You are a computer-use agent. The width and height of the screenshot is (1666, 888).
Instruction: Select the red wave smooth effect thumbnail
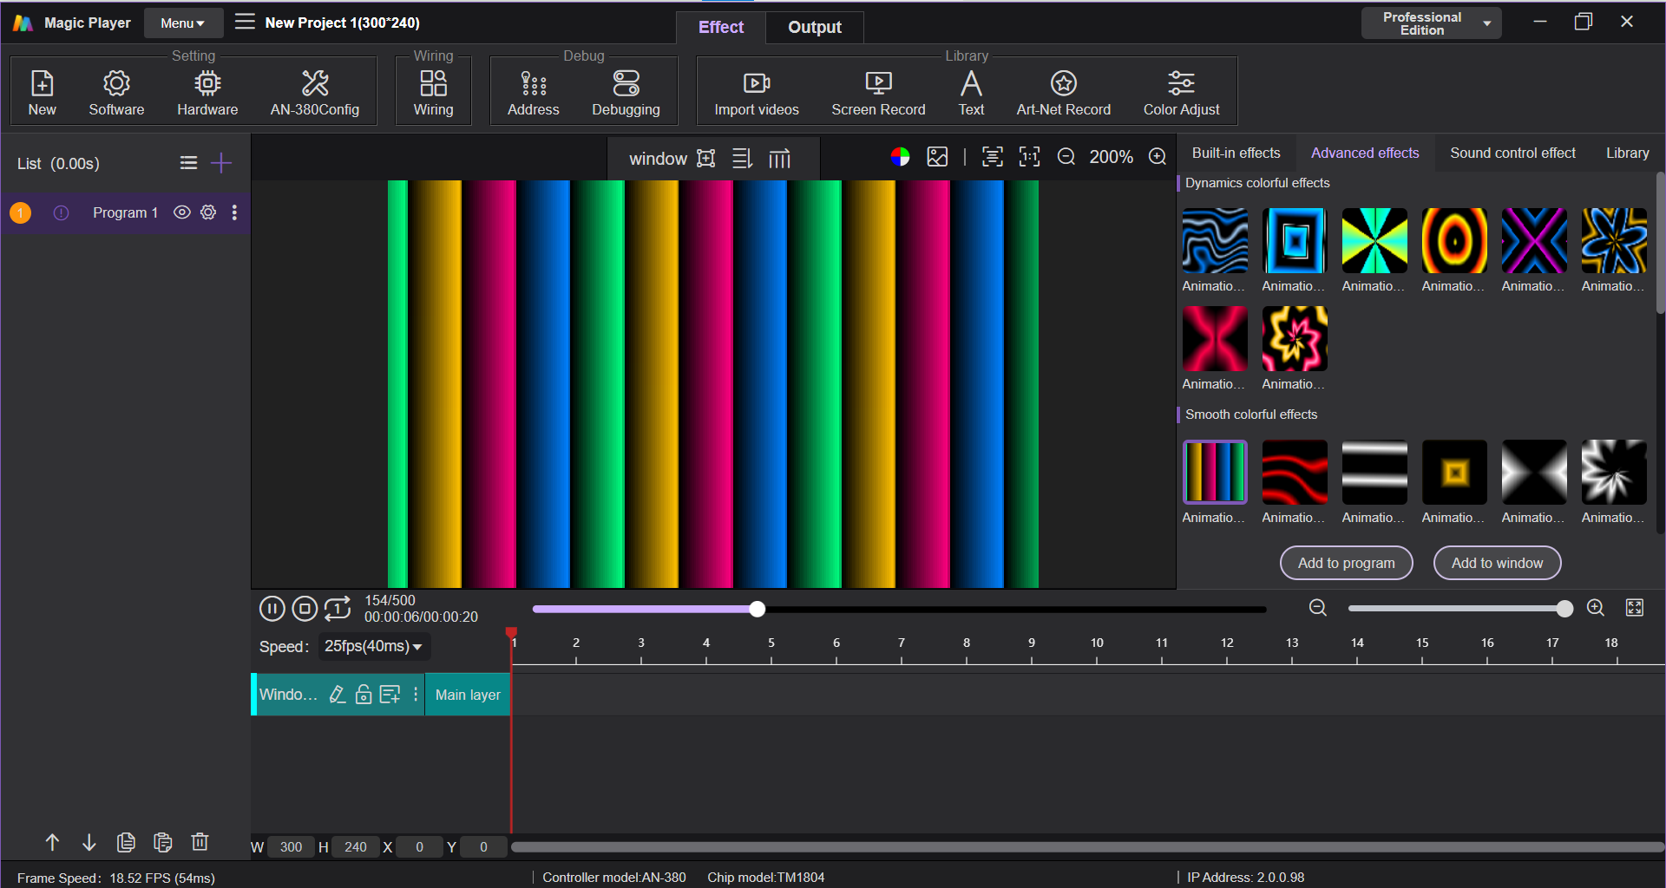(x=1295, y=472)
